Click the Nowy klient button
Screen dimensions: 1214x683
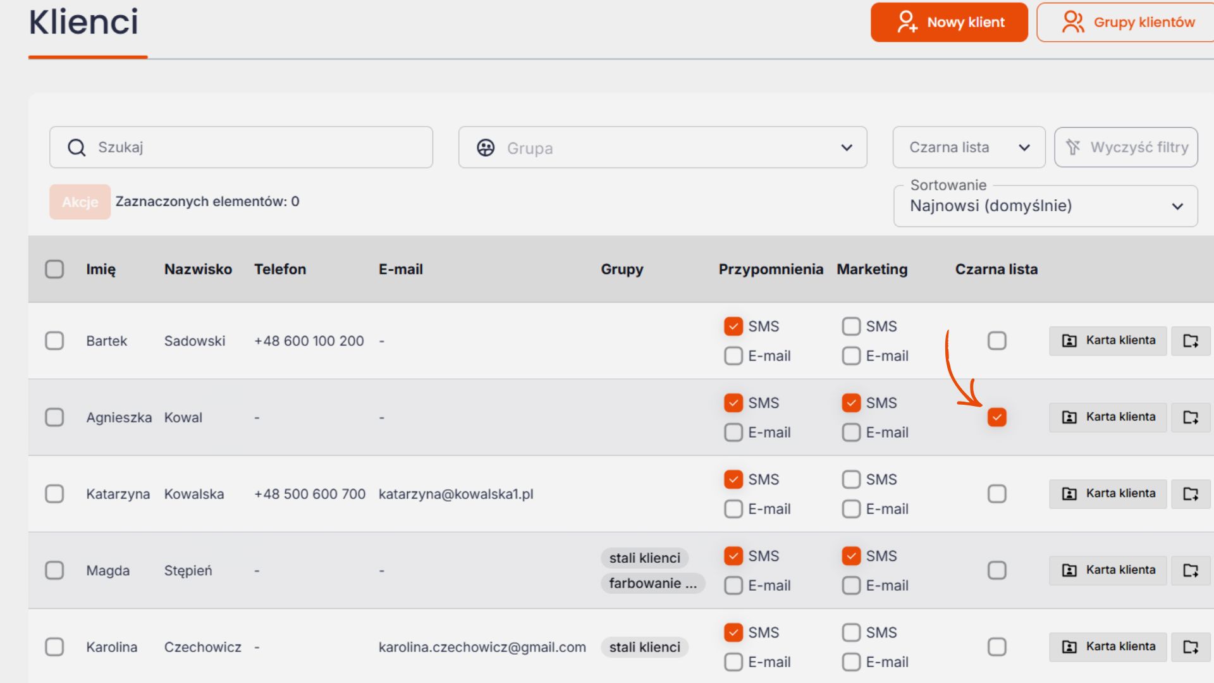(x=949, y=22)
